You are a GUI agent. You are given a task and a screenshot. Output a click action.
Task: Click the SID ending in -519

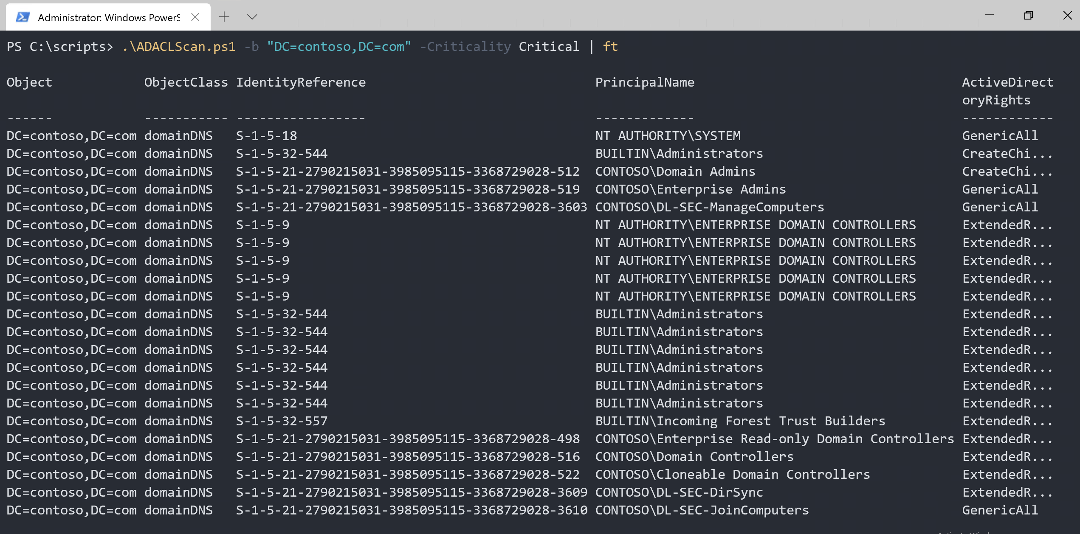[408, 189]
